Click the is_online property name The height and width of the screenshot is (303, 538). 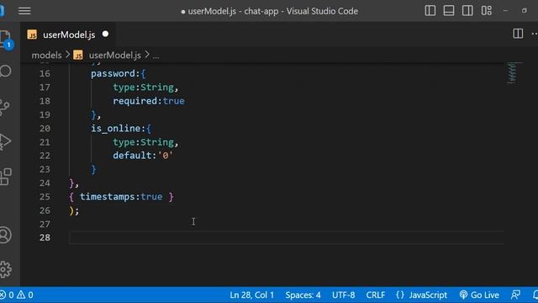tap(116, 129)
